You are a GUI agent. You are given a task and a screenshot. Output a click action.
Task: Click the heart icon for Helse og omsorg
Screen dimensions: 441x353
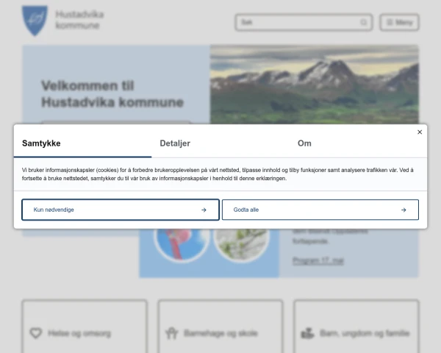pyautogui.click(x=36, y=333)
